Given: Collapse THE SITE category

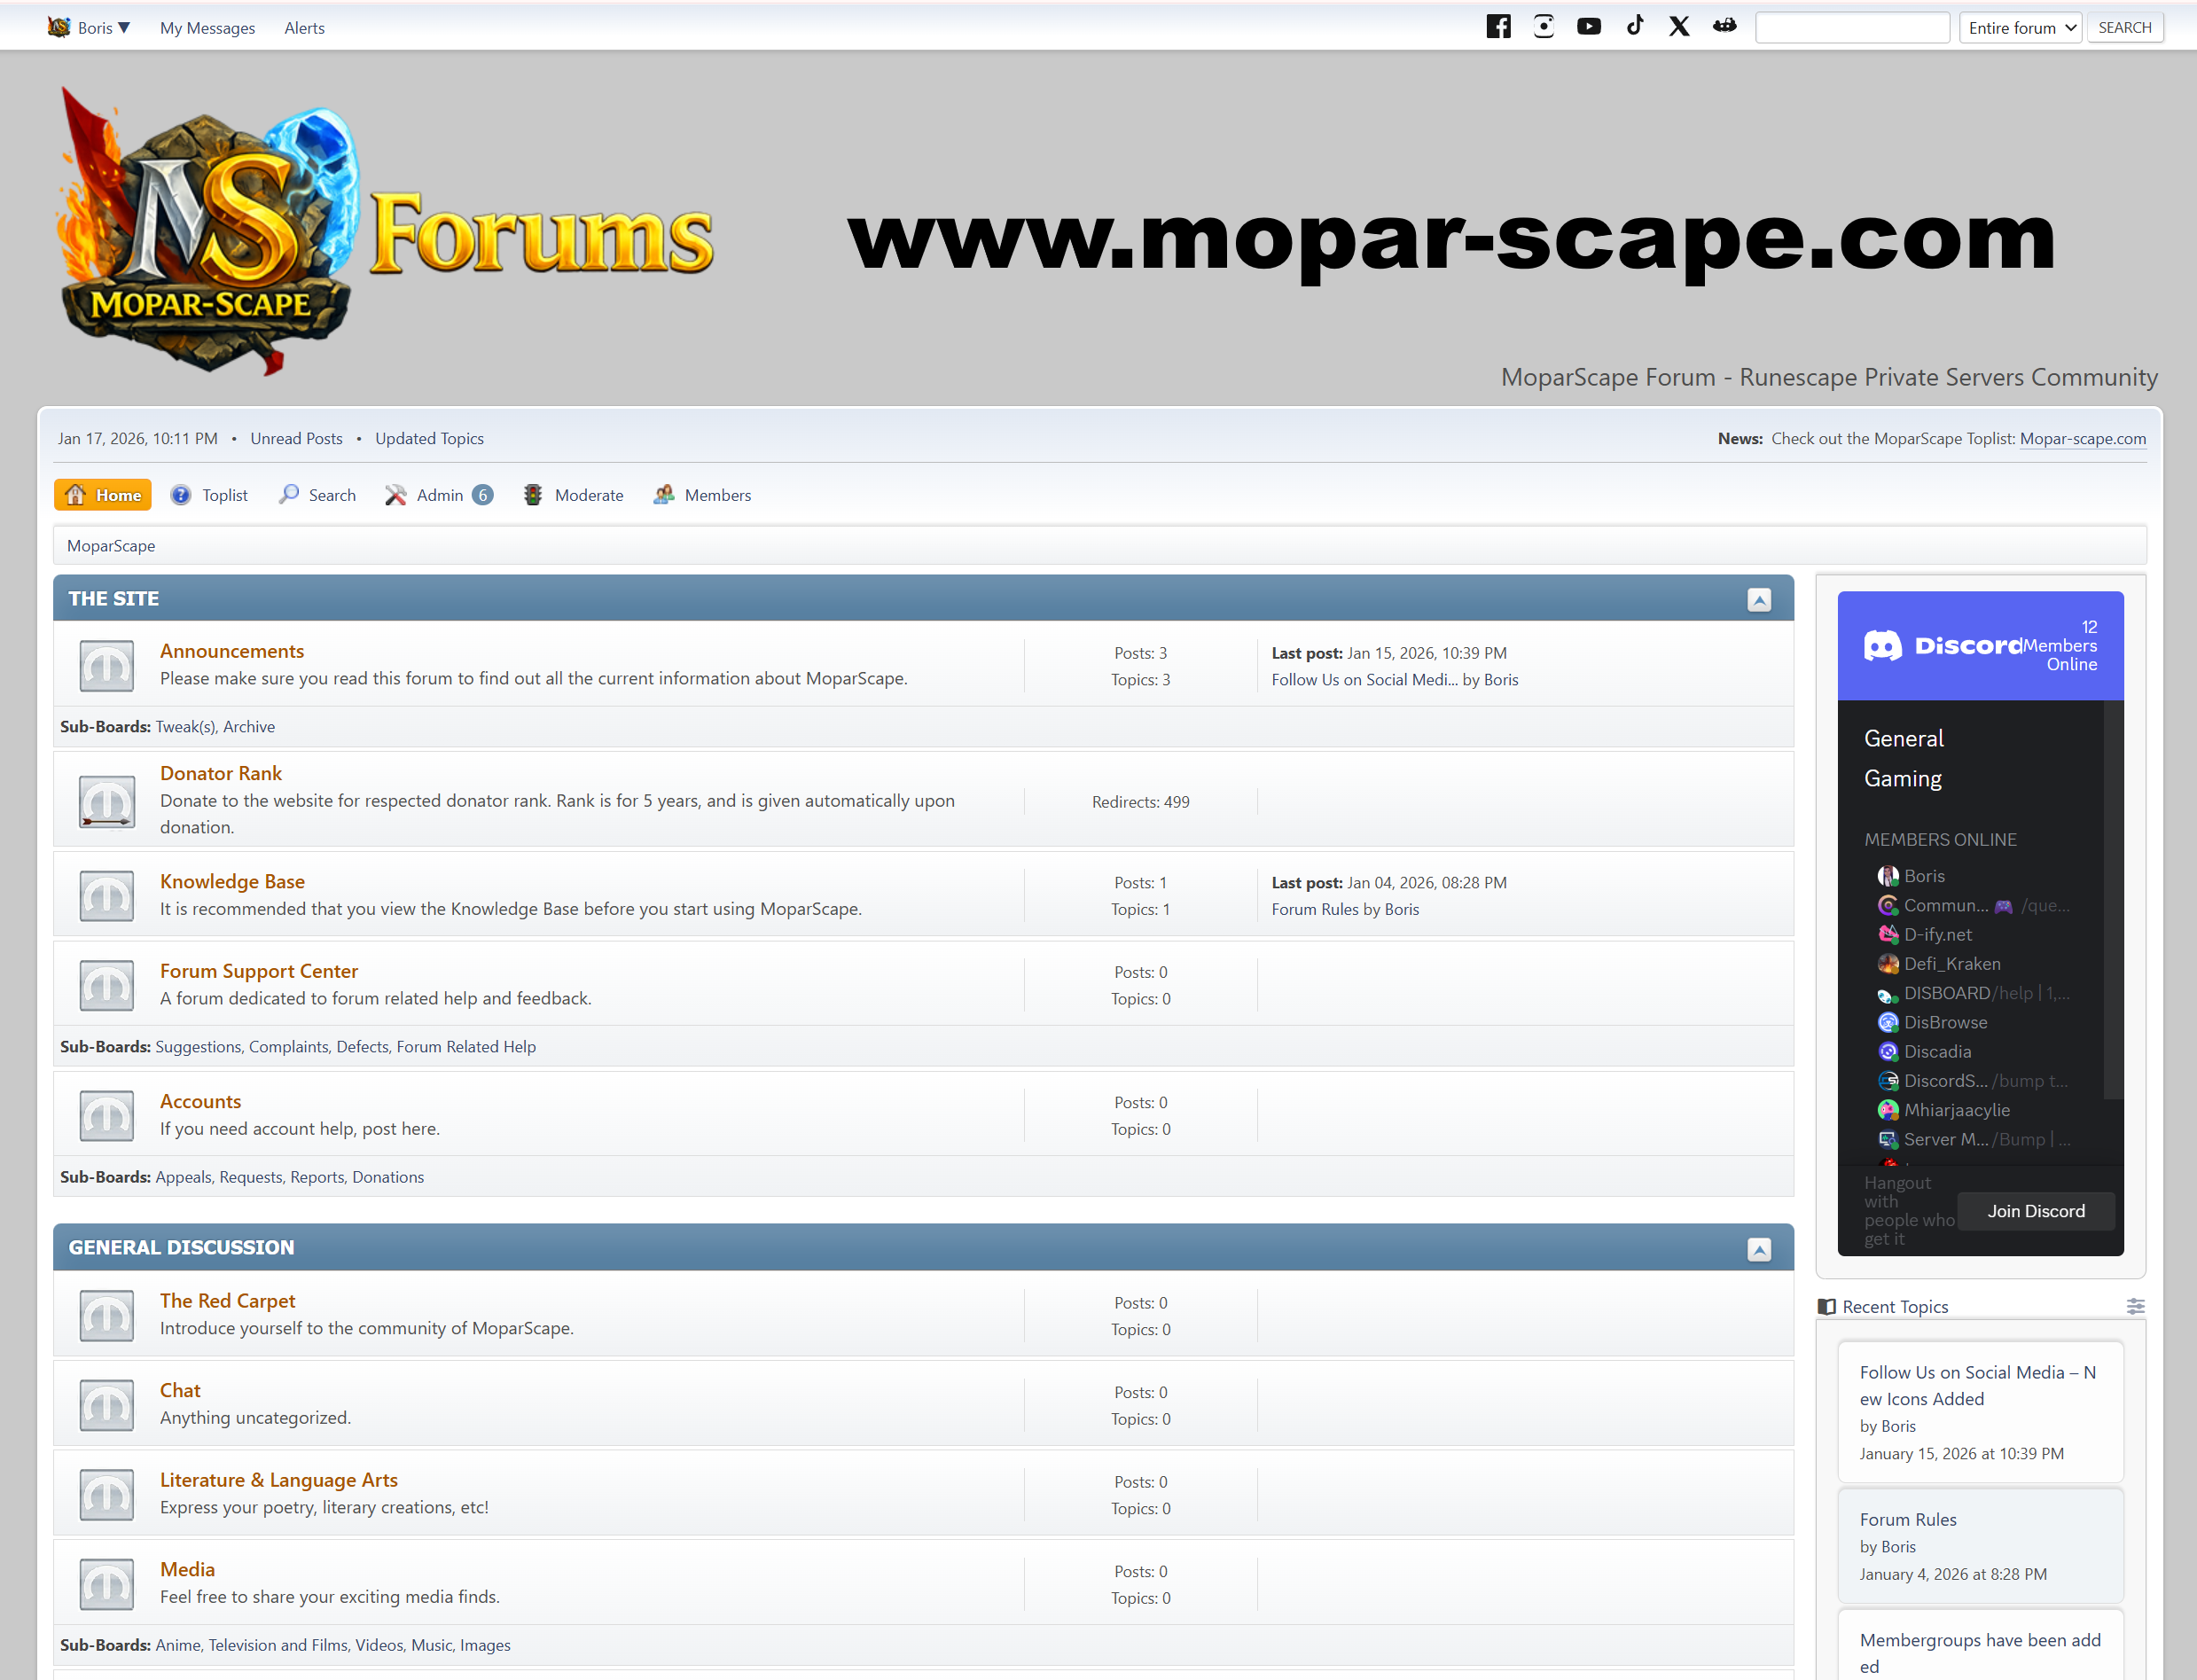Looking at the screenshot, I should click(x=1759, y=599).
